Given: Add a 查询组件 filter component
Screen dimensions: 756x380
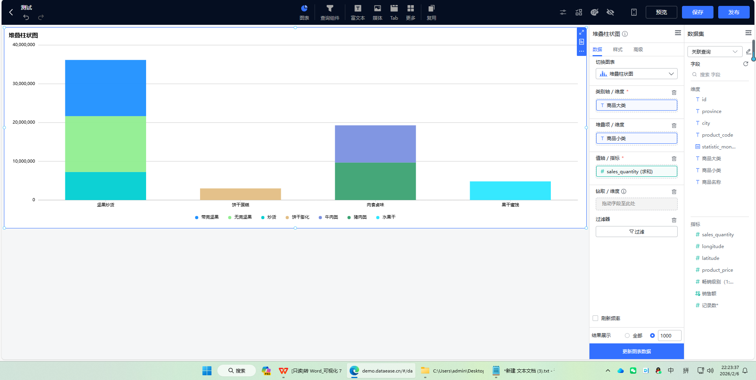Looking at the screenshot, I should [330, 12].
